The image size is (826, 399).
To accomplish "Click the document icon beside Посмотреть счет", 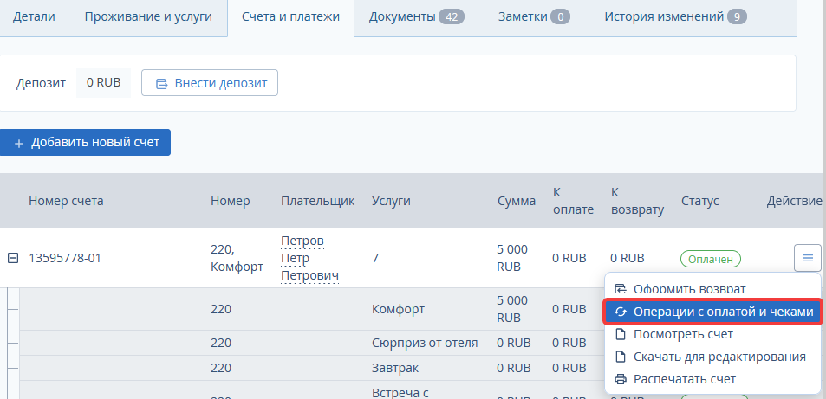I will point(621,334).
